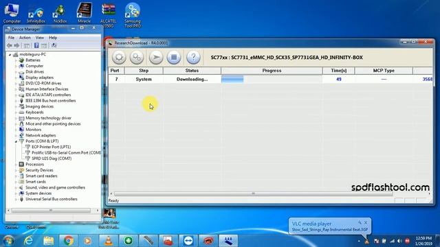
Task: Click the Status column header
Action: click(192, 71)
